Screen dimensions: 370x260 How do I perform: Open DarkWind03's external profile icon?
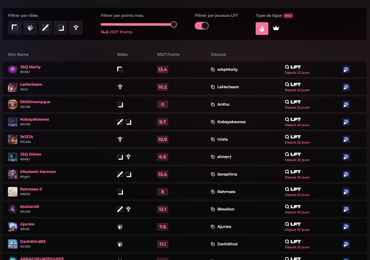click(346, 244)
